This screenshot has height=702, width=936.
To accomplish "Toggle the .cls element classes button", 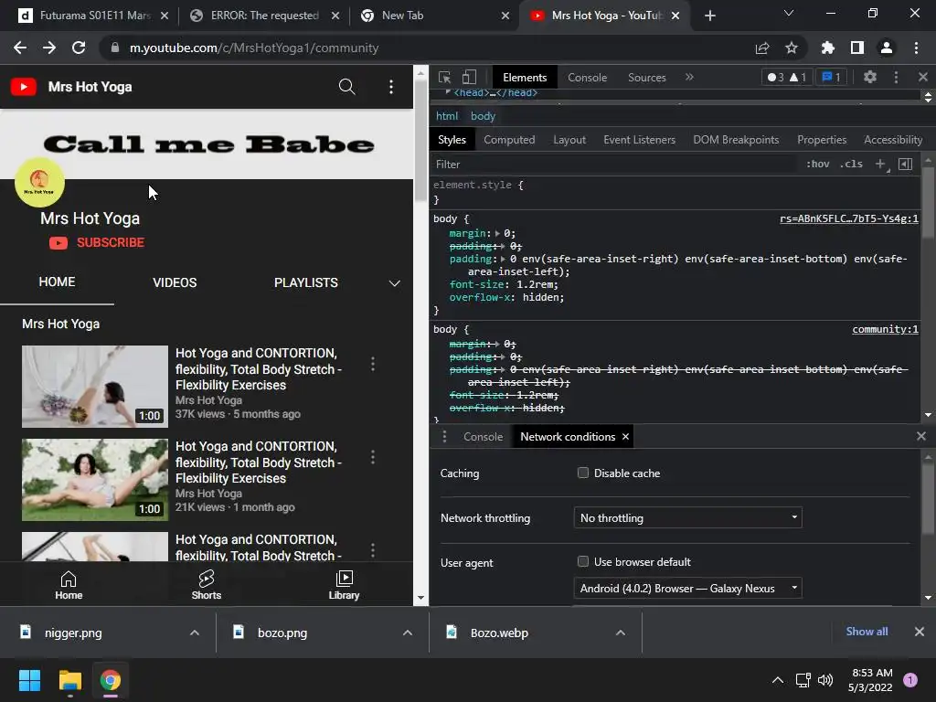I will 851,165.
